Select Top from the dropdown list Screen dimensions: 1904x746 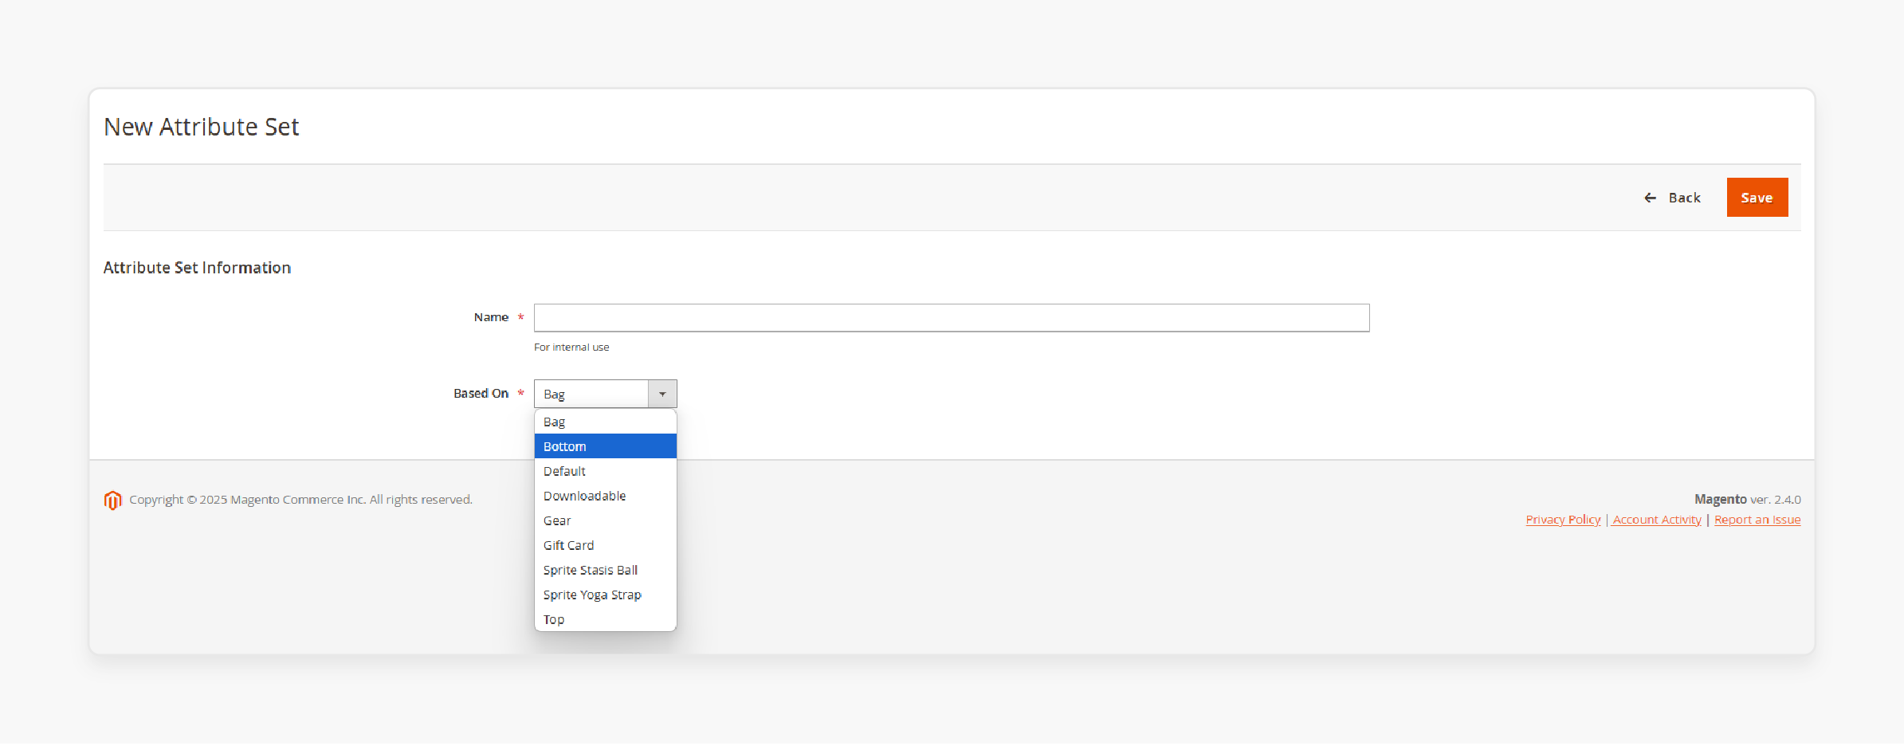[x=605, y=620]
